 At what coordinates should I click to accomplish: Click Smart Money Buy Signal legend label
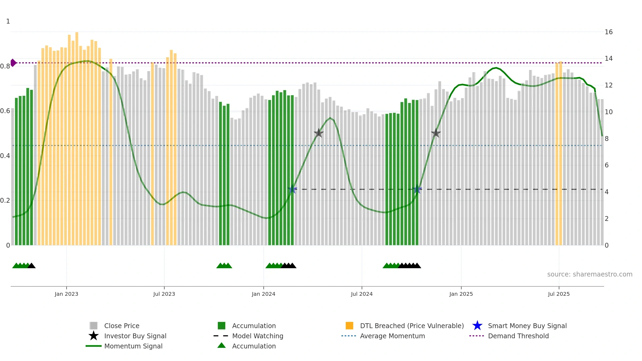coord(527,326)
